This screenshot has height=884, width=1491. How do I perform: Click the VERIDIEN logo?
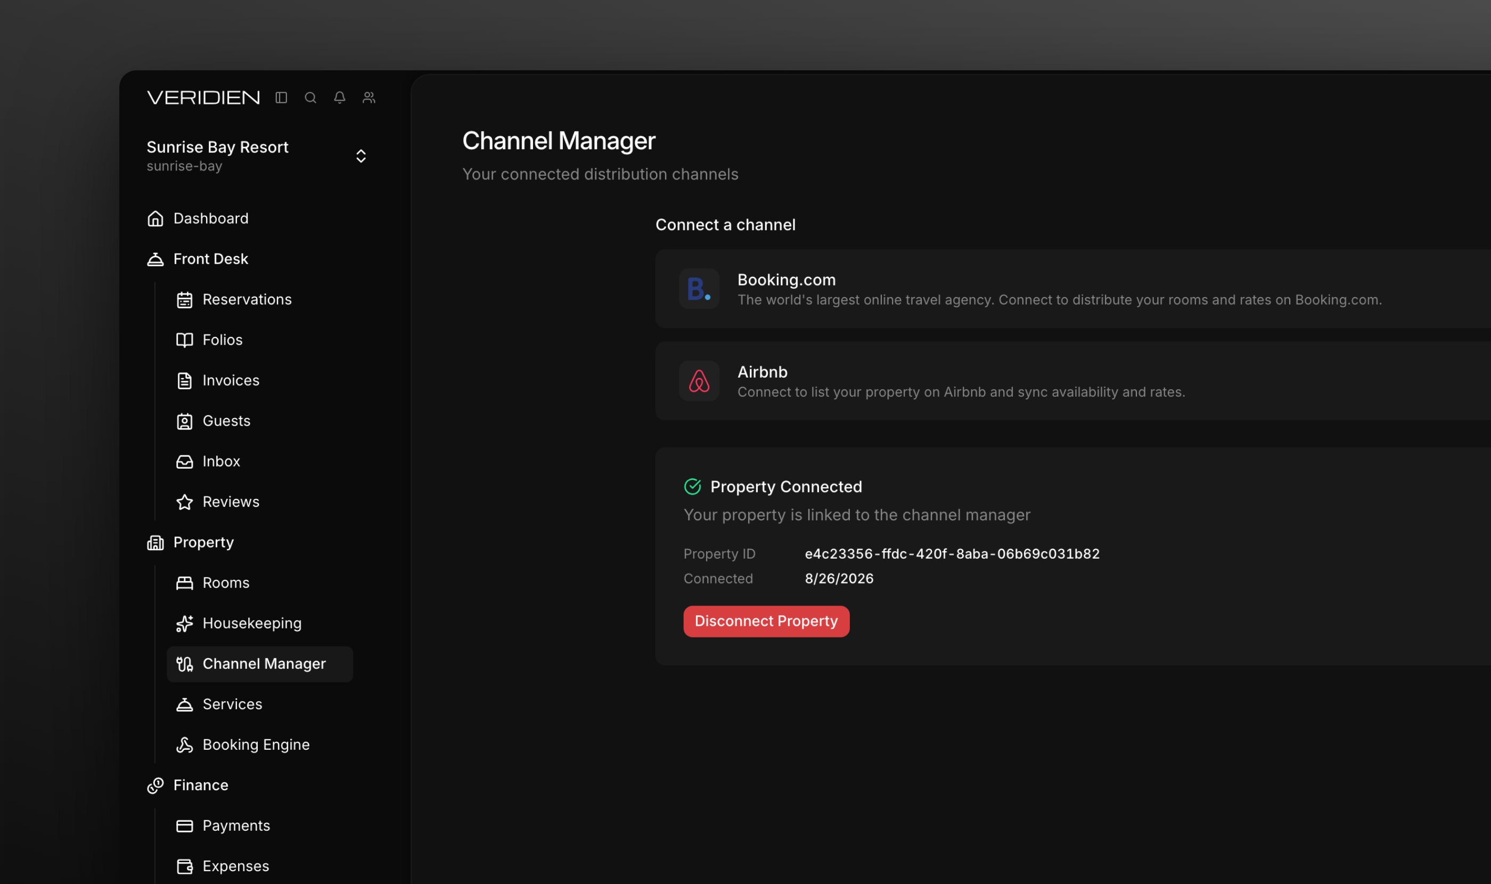click(203, 97)
